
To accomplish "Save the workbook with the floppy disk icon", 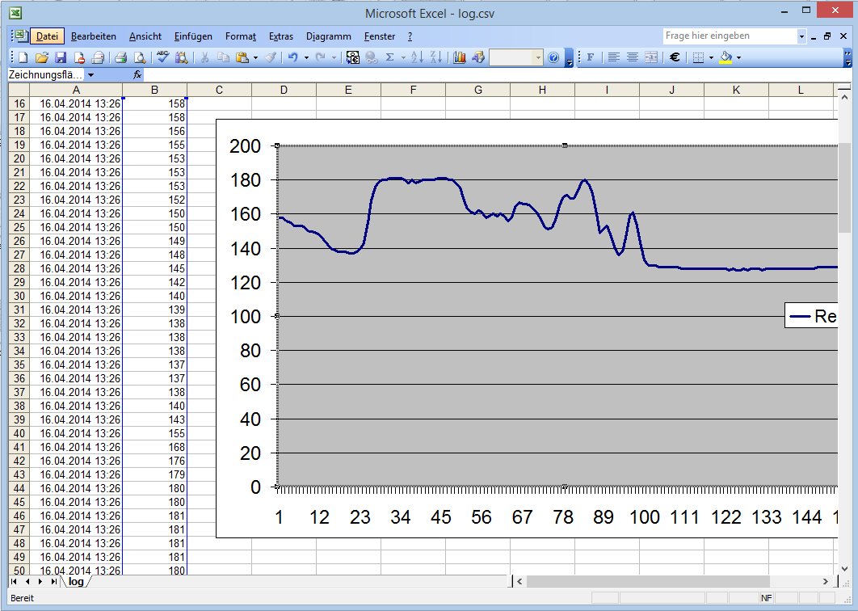I will coord(61,57).
